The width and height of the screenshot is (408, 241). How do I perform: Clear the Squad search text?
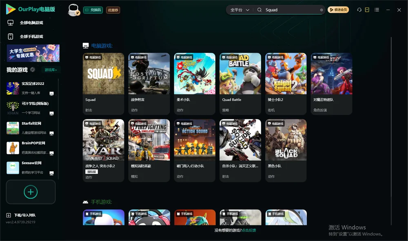(322, 10)
